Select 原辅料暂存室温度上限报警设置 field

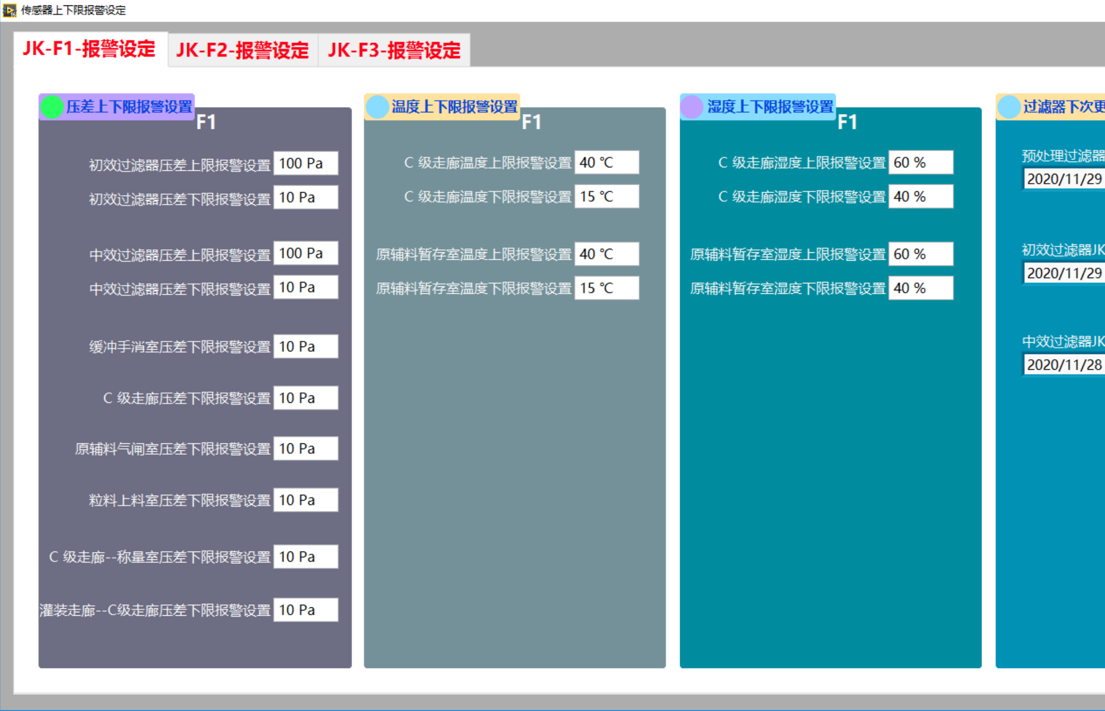[607, 254]
